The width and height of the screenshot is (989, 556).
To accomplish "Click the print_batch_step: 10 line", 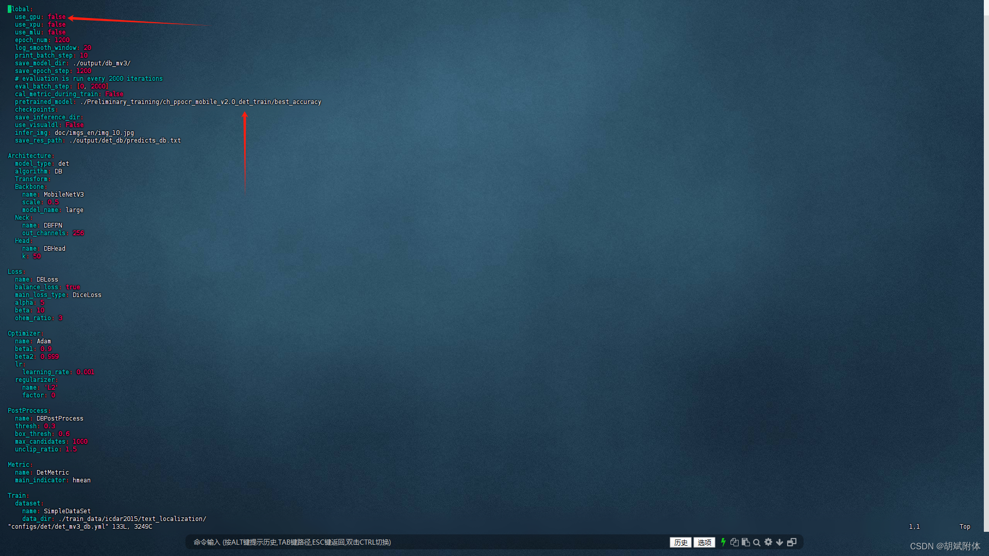I will click(51, 56).
